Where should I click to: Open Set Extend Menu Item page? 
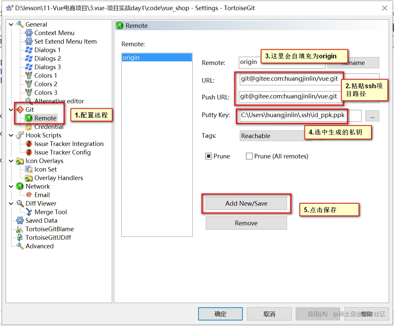(66, 41)
